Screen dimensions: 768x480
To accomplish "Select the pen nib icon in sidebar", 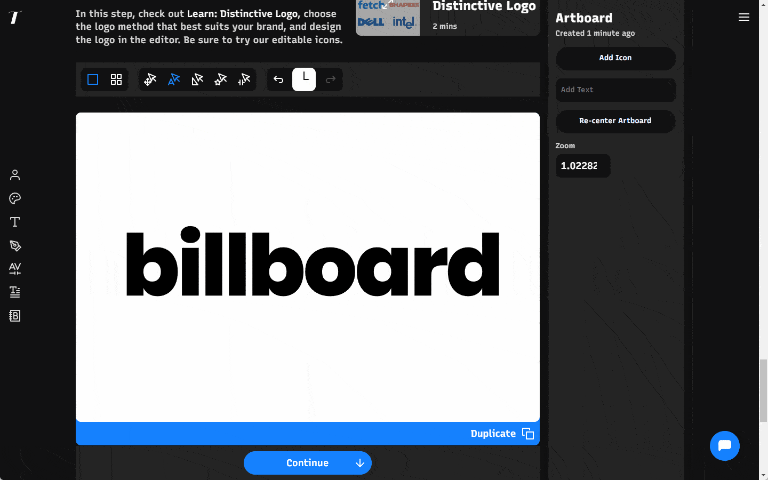I will 15,245.
